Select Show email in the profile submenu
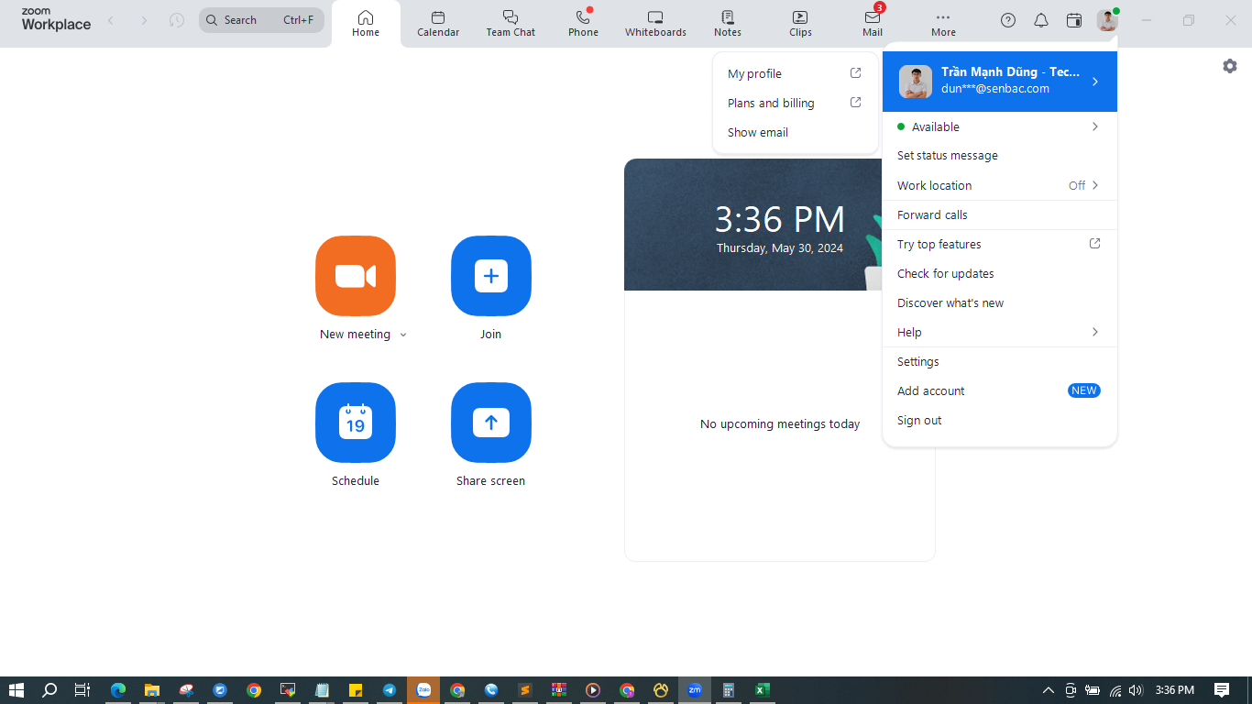Image resolution: width=1252 pixels, height=704 pixels. (758, 132)
